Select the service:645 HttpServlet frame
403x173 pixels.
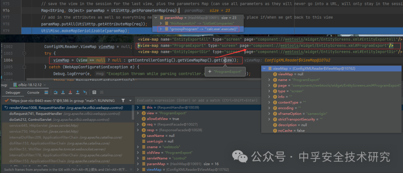67,126
